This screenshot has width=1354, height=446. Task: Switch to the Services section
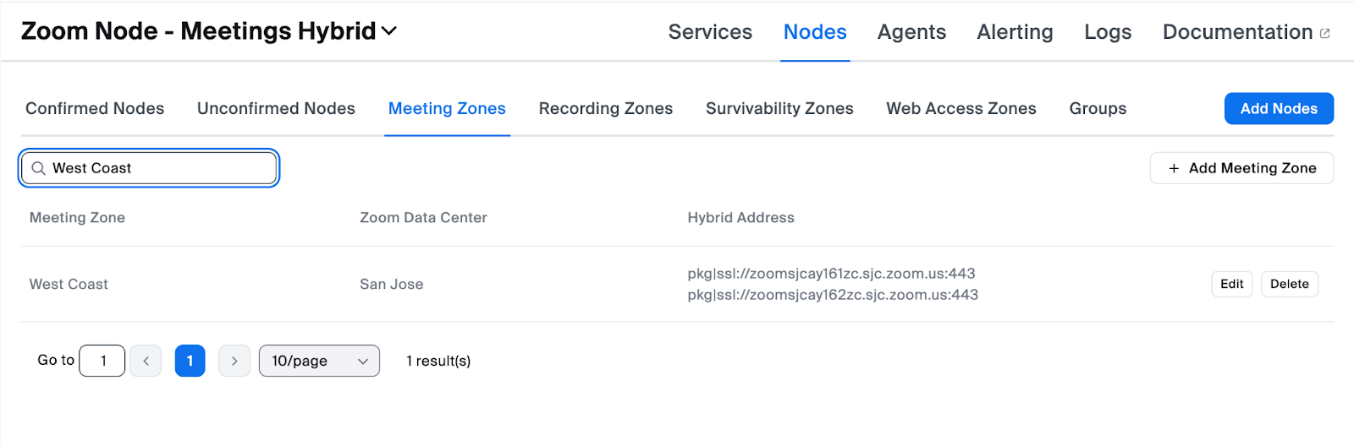710,32
